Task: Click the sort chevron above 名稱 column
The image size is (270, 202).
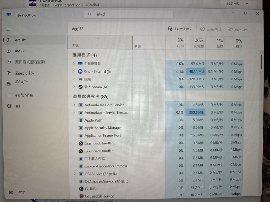Action: 99,38
